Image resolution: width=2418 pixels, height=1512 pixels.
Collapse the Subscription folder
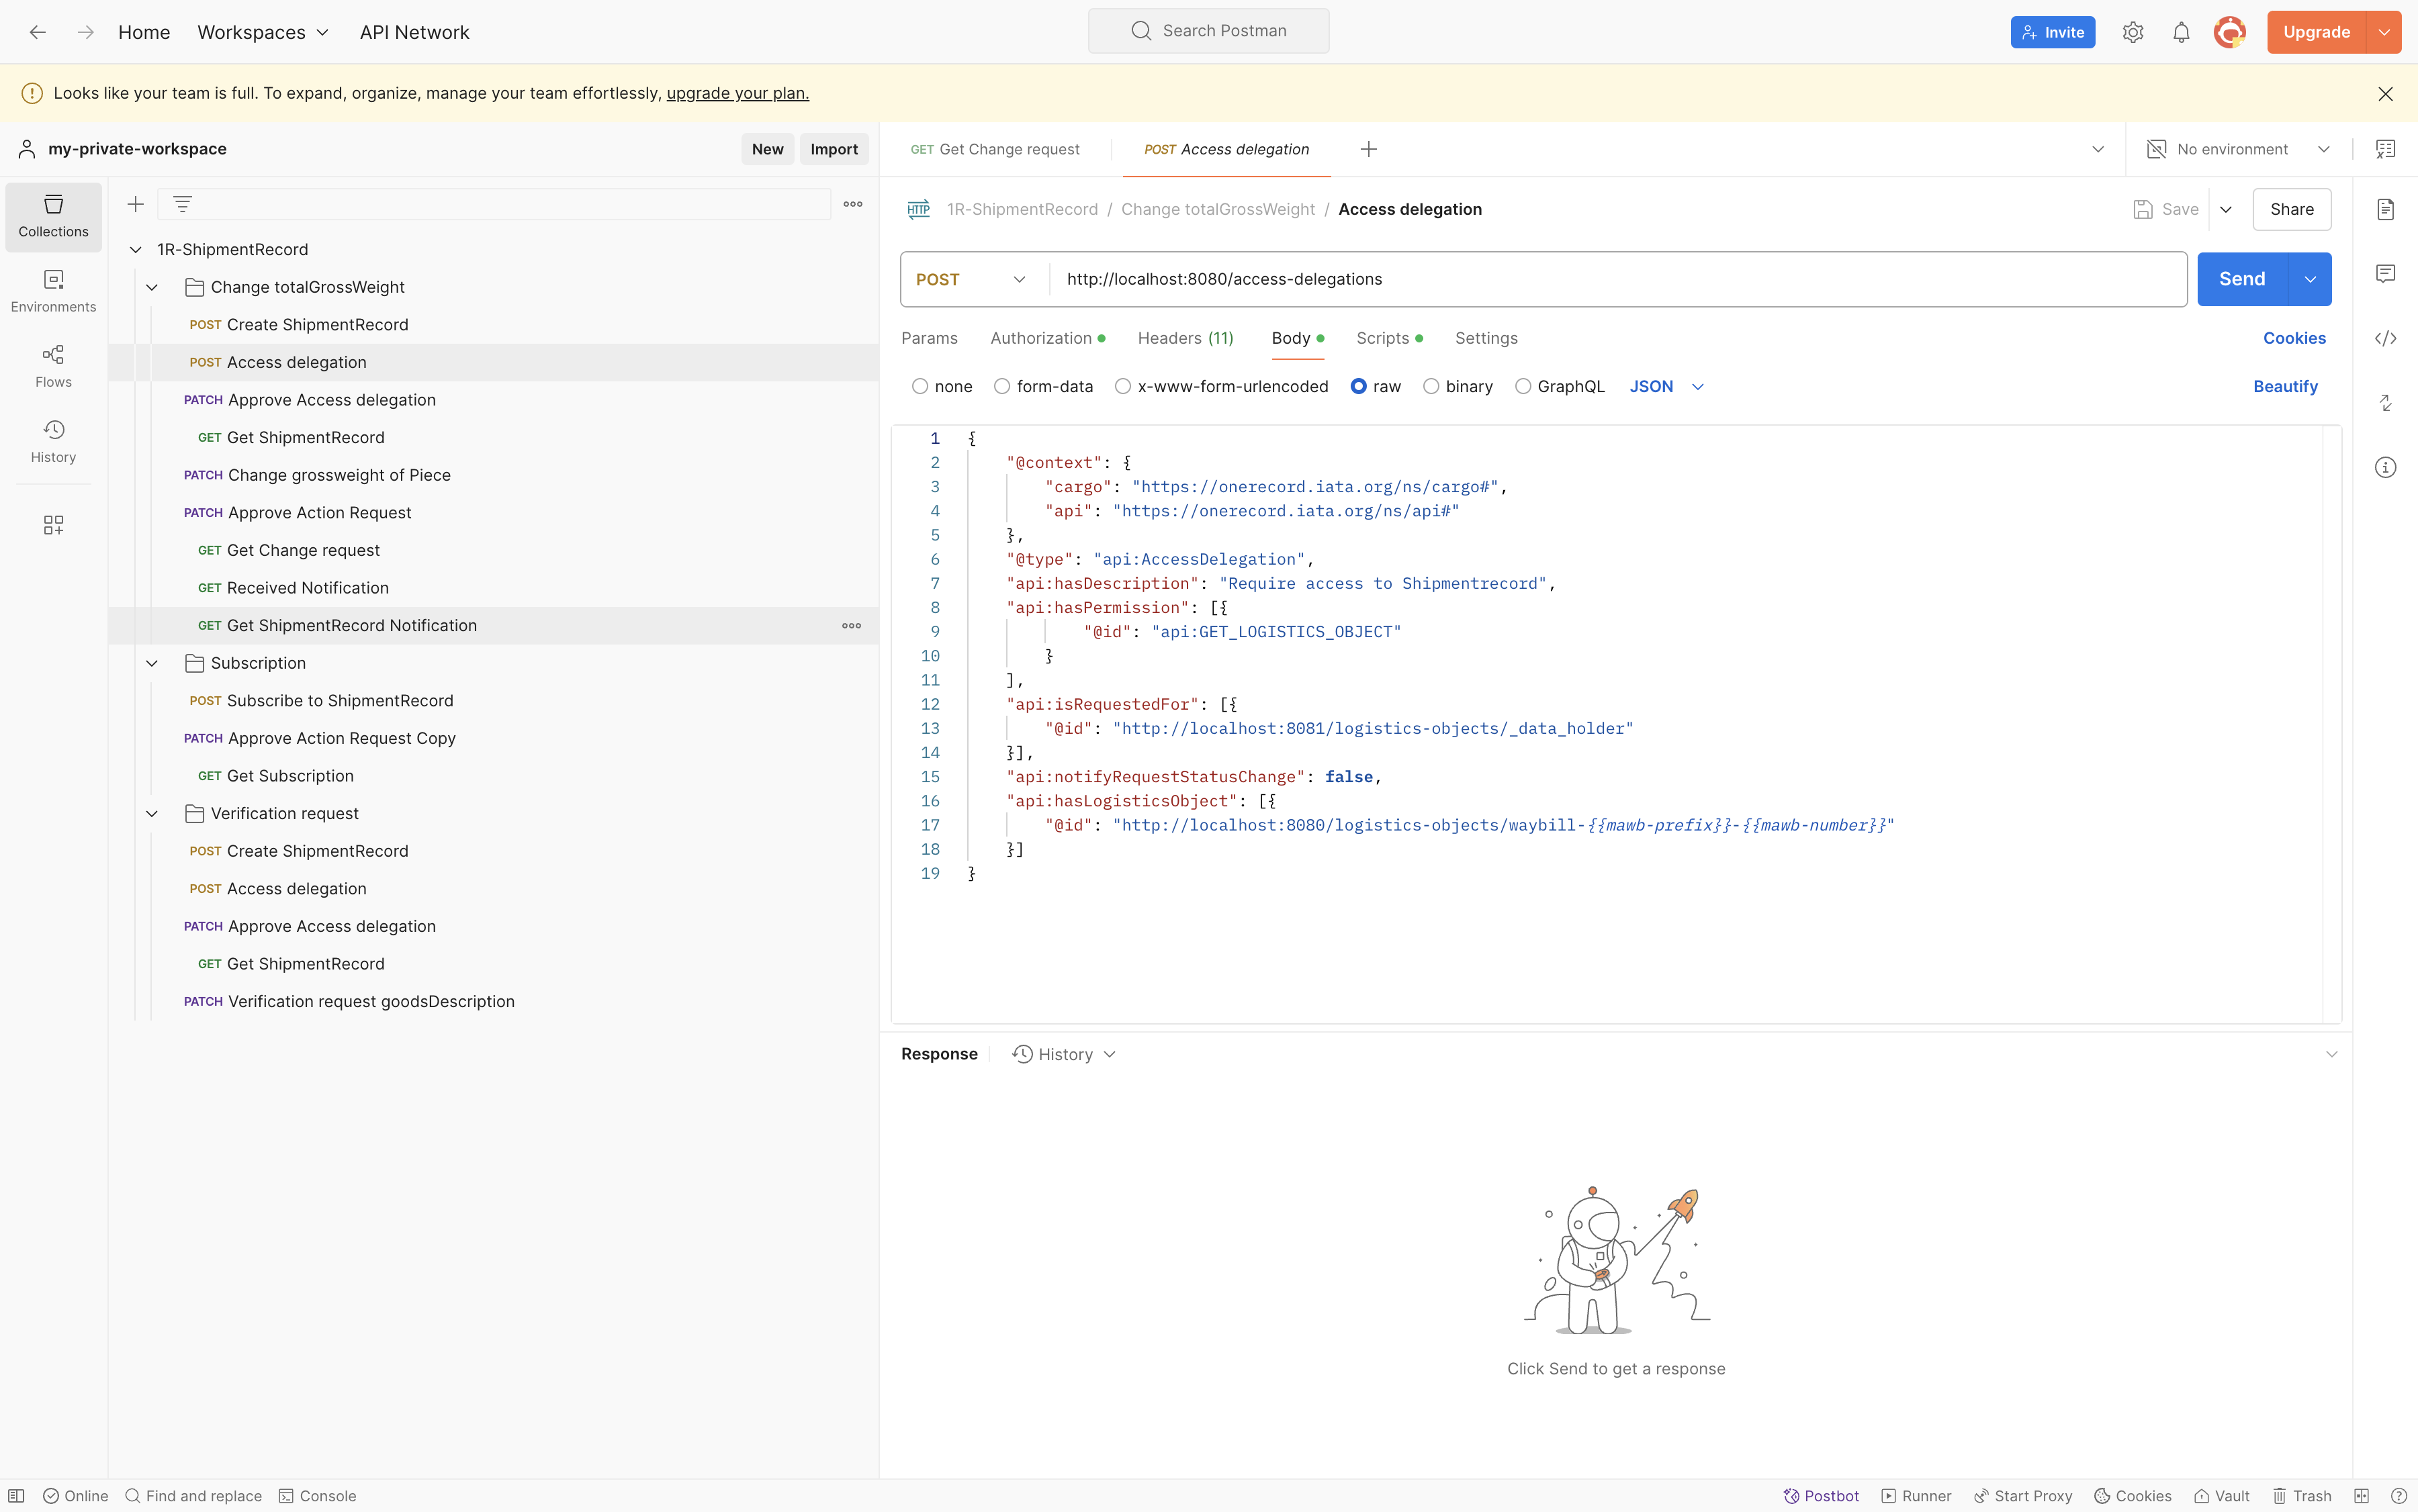point(152,663)
